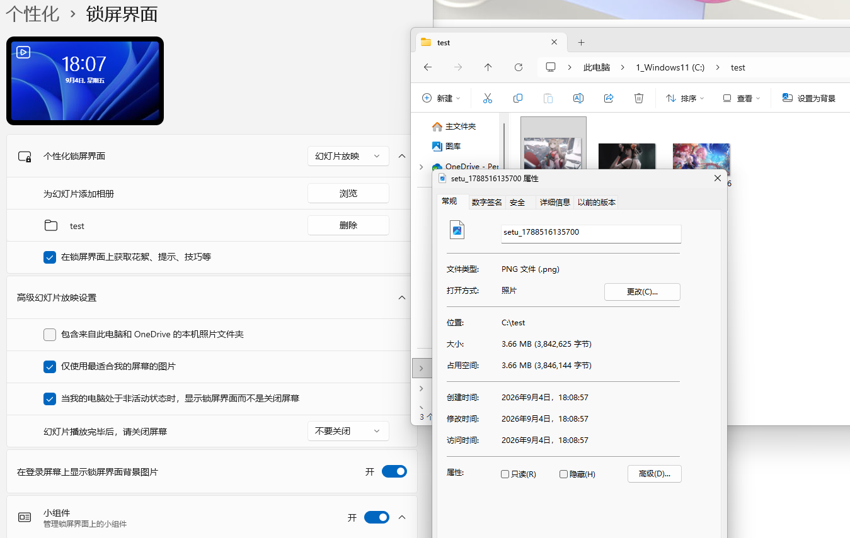The height and width of the screenshot is (538, 850).
Task: Click the Delete trash icon in Explorer
Action: (x=639, y=98)
